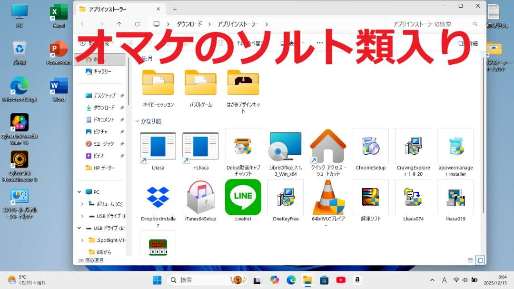Expand the .Spotlight-V100 folder node
Image resolution: width=514 pixels, height=289 pixels.
(x=82, y=240)
